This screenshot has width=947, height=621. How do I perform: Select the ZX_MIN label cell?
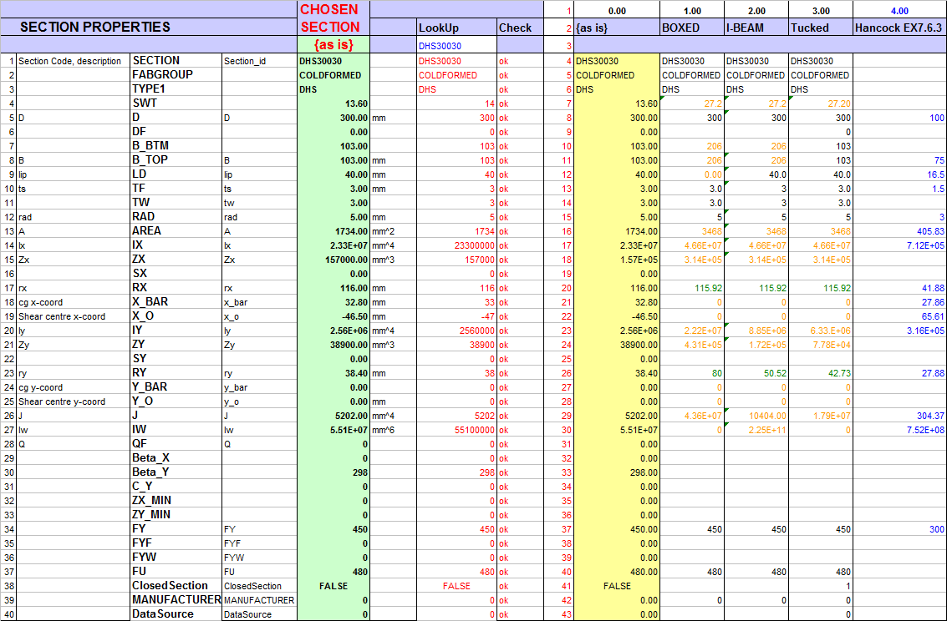[176, 501]
